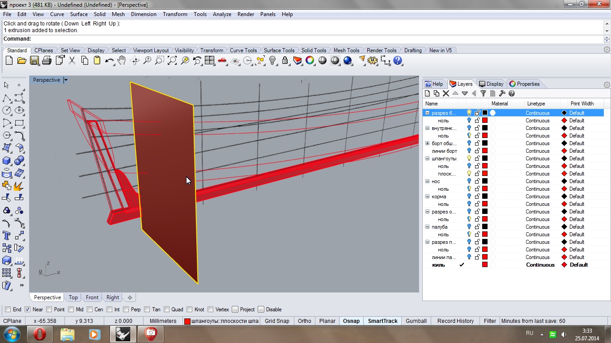Uncheck the Near osnap checkbox

coord(28,310)
